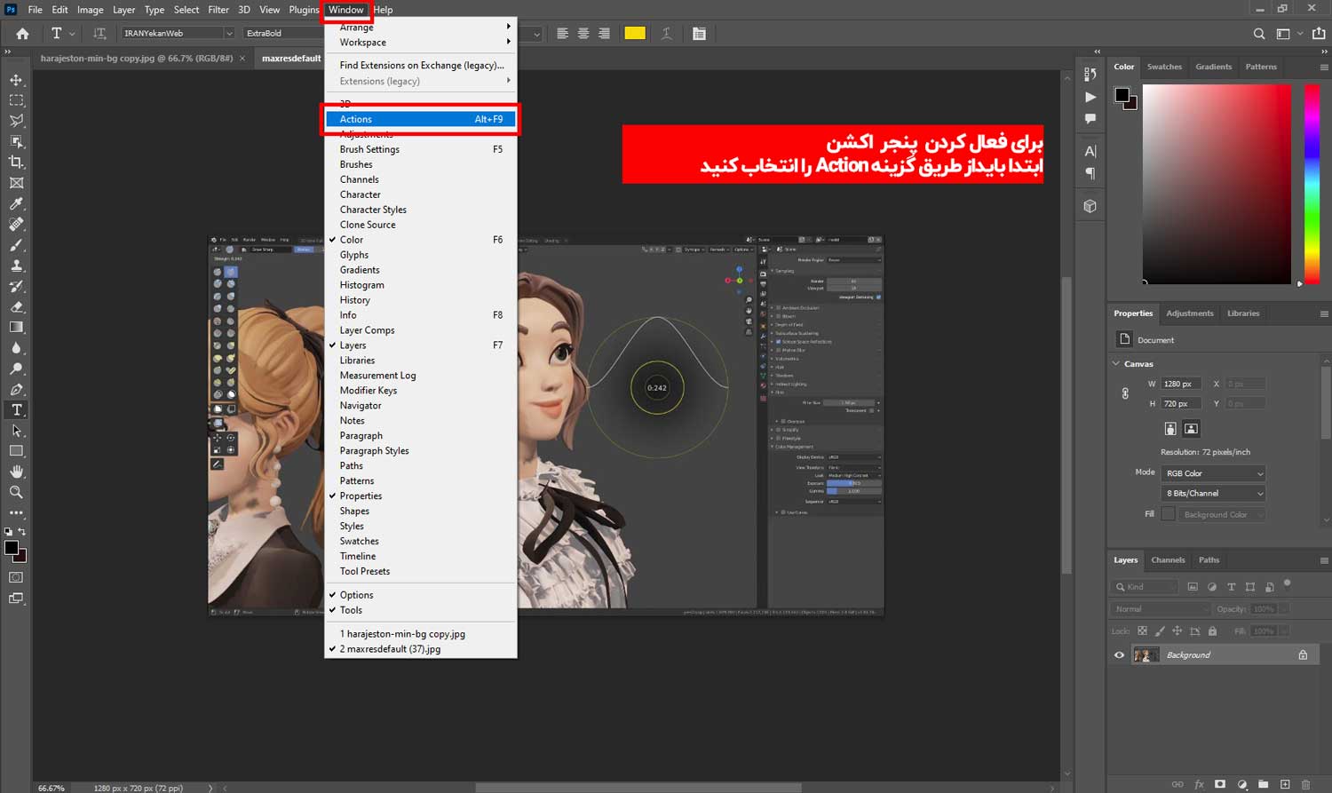Toggle Options in the Window menu
This screenshot has width=1332, height=793.
coord(421,595)
